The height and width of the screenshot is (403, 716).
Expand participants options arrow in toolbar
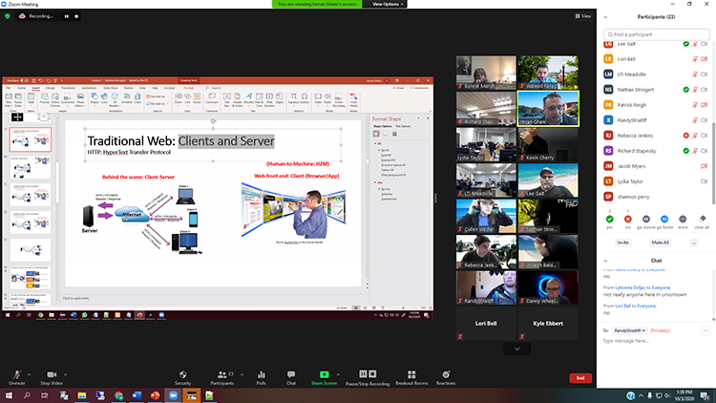pos(242,374)
